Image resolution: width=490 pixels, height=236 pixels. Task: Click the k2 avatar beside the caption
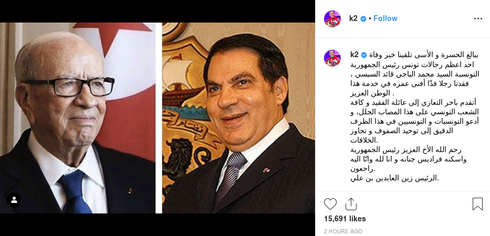tap(332, 58)
